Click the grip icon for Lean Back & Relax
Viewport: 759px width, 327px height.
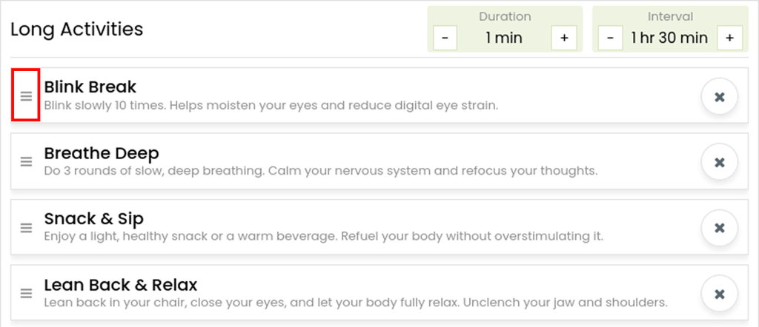(x=26, y=293)
